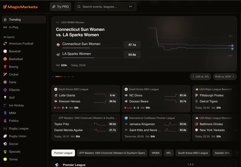Click the Ice Hockey stick icon
Viewport: 241px width, 167px height.
coord(5,105)
